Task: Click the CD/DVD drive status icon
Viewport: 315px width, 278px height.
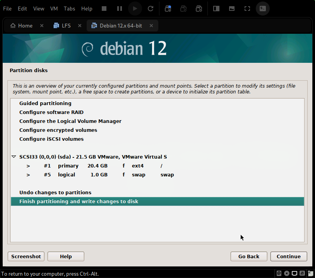Action: 287,274
